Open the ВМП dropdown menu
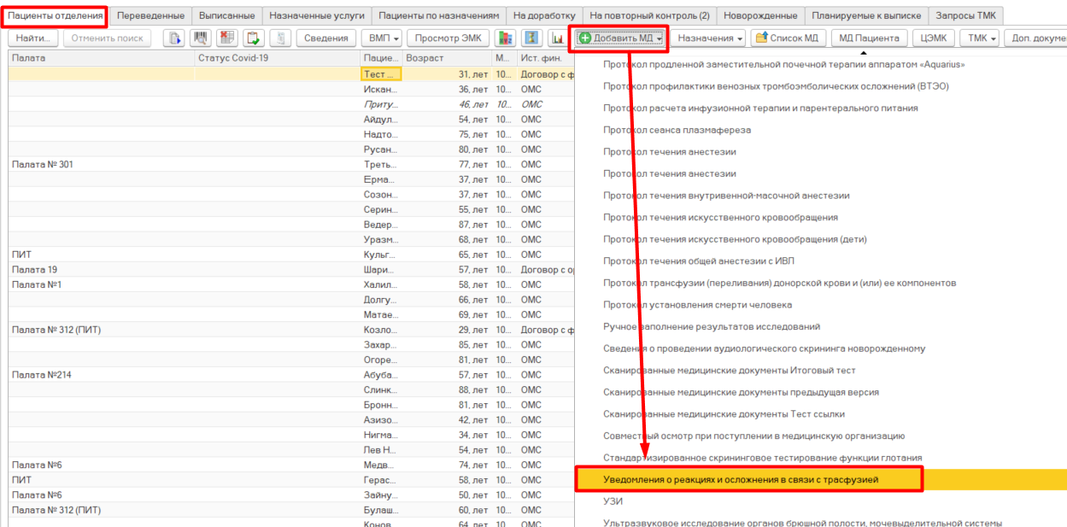This screenshot has width=1067, height=527. (384, 38)
